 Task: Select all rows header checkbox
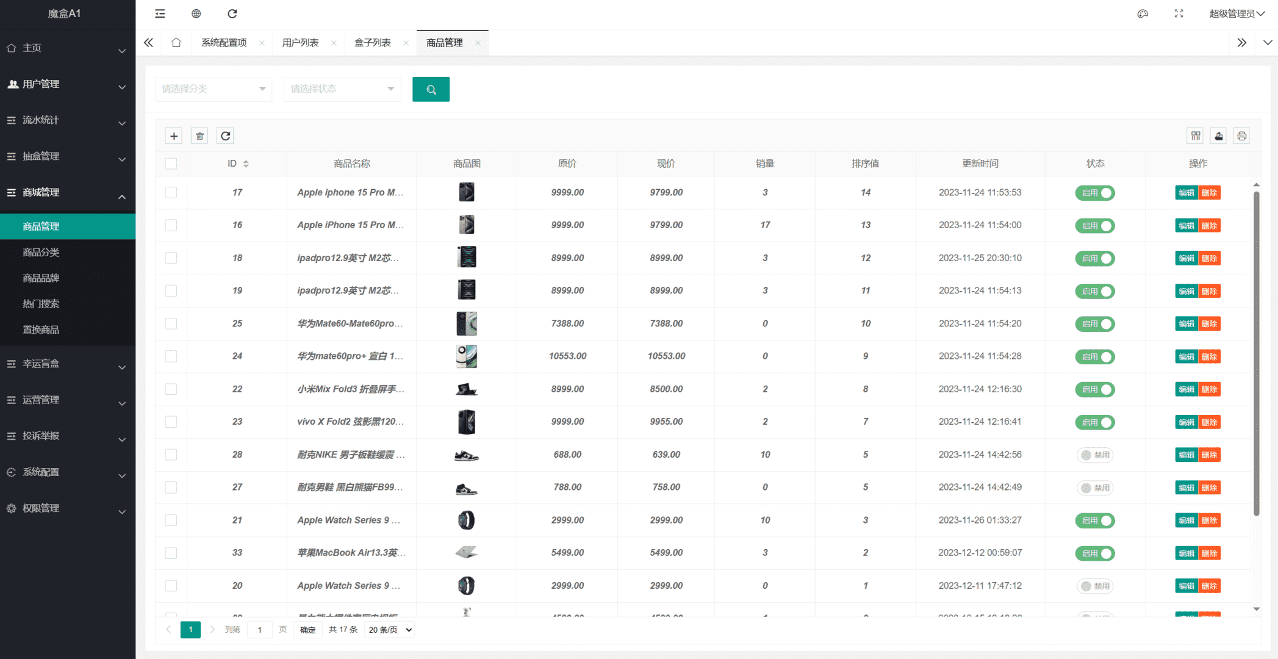coord(171,164)
